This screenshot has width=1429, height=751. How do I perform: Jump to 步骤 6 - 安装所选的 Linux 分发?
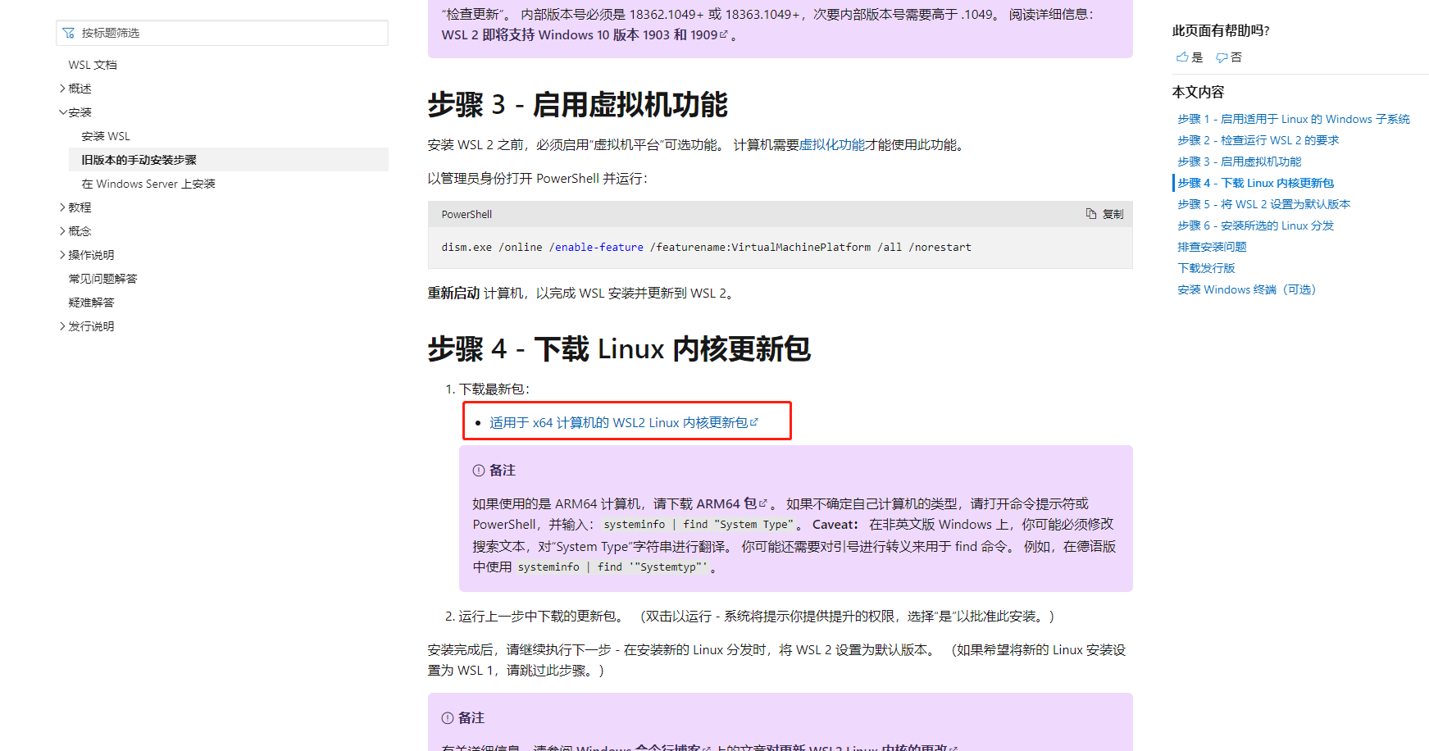pos(1256,226)
